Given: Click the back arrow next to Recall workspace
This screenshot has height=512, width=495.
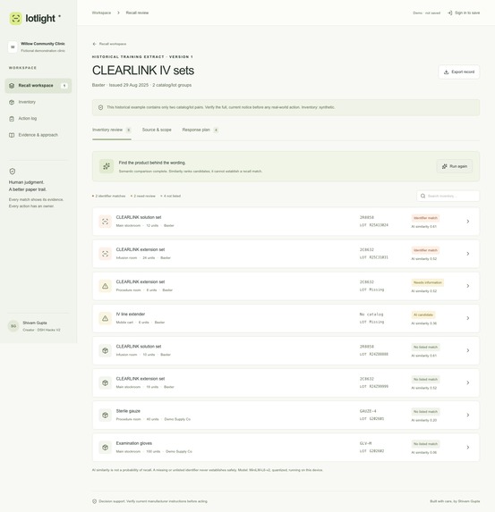Looking at the screenshot, I should pyautogui.click(x=95, y=44).
